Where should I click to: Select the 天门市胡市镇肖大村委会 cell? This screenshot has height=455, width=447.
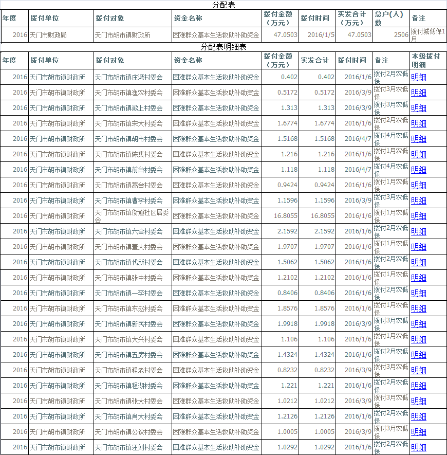point(133,416)
